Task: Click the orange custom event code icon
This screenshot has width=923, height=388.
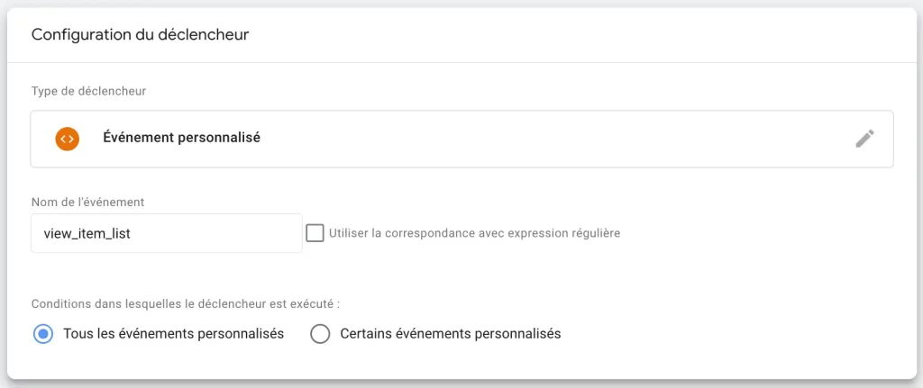Action: coord(67,139)
